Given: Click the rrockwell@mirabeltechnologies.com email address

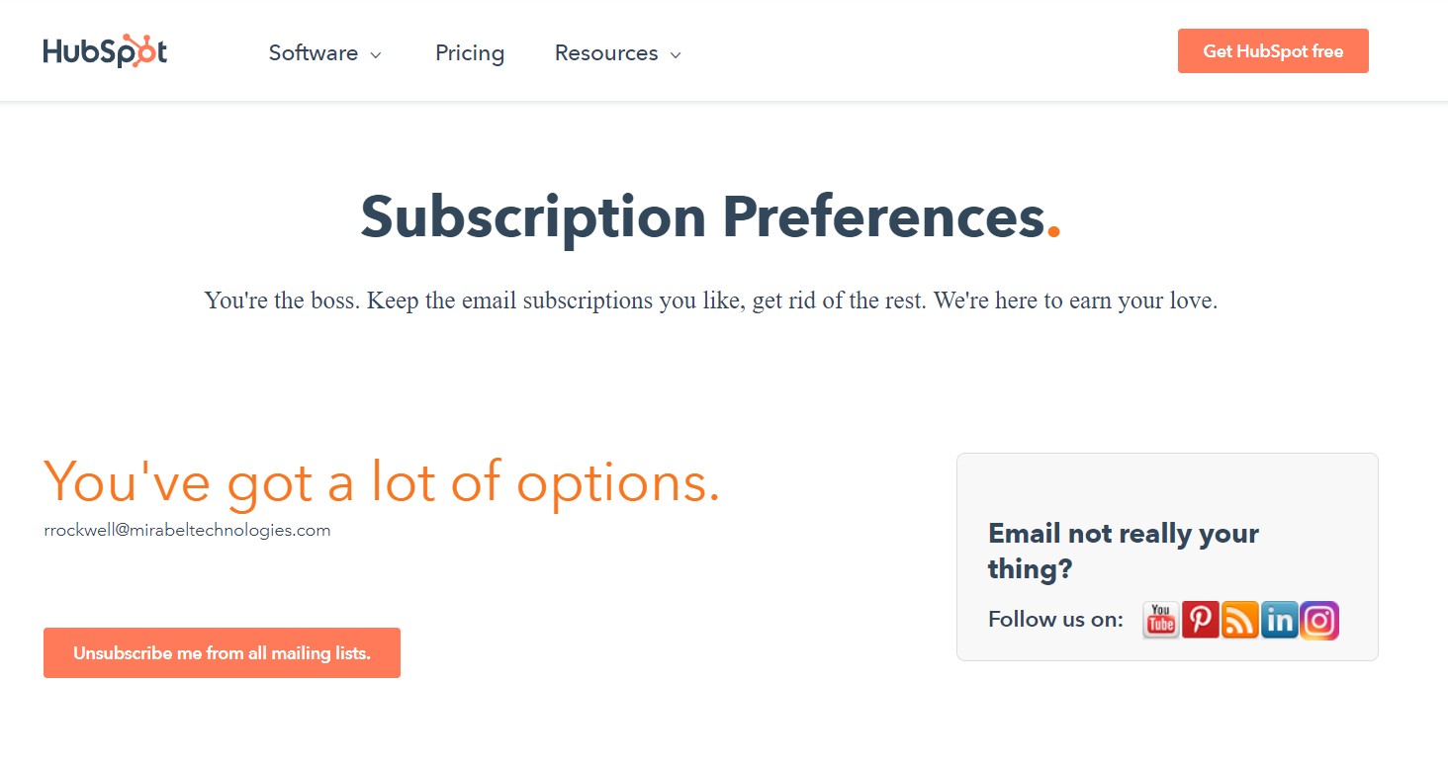Looking at the screenshot, I should click(187, 530).
